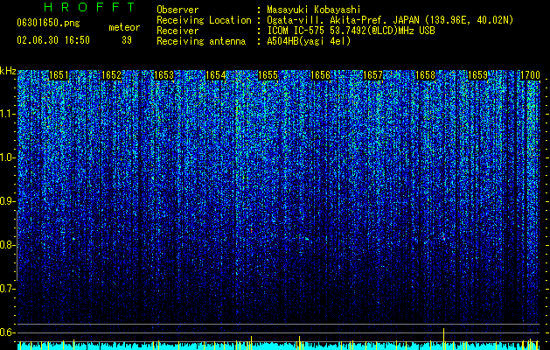Viewport: 550px width, 350px height.
Task: Click the kHz axis unit label
Action: (8, 71)
